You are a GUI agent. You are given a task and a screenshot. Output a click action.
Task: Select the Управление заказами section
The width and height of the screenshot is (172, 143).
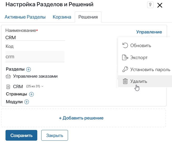click(x=35, y=76)
